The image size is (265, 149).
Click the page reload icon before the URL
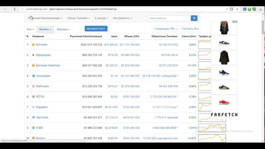click(x=22, y=9)
